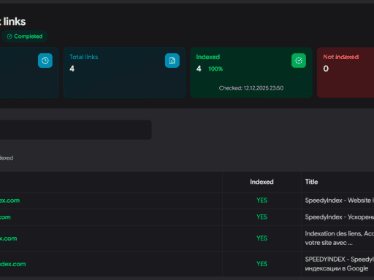Click 'Checked: 12.12.2025 23:50' text
Screen dimensions: 374x280
[x=251, y=88]
